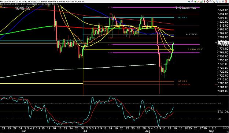Click the 1694.00 price axis label
229x133 pixels.
(x=223, y=91)
